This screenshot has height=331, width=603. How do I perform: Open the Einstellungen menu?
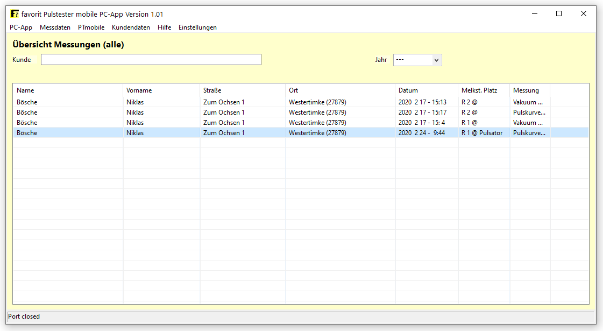(197, 27)
